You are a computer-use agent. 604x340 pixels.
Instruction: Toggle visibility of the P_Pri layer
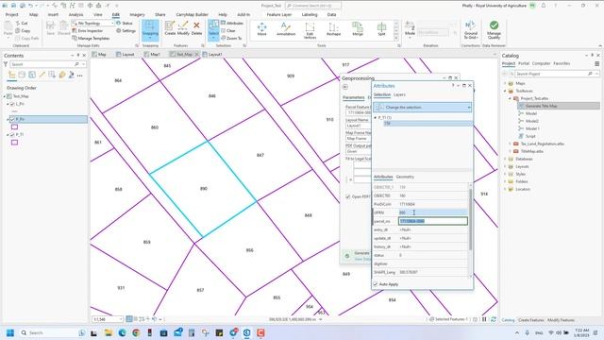pyautogui.click(x=12, y=120)
